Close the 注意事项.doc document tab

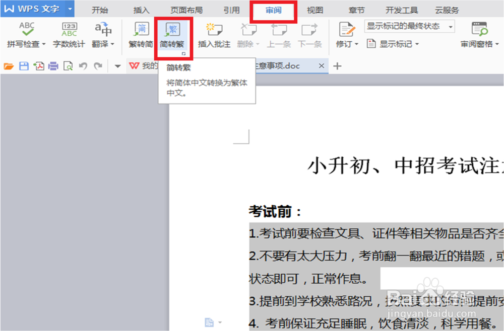[x=321, y=65]
